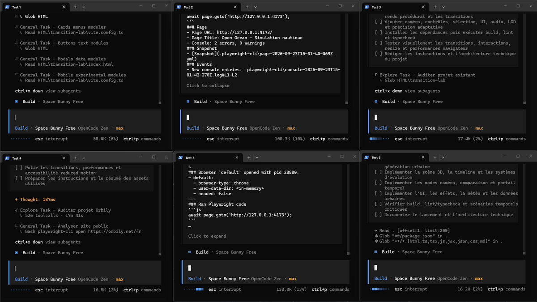
Task: Click the Build square icon in Test 1 window
Action: click(x=17, y=102)
